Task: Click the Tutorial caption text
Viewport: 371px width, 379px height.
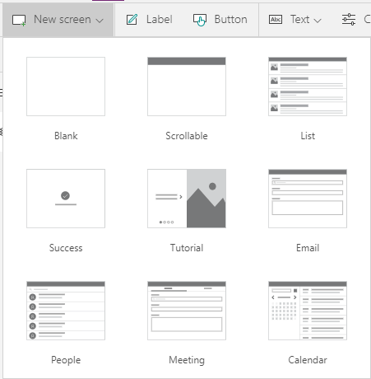Action: [x=187, y=248]
